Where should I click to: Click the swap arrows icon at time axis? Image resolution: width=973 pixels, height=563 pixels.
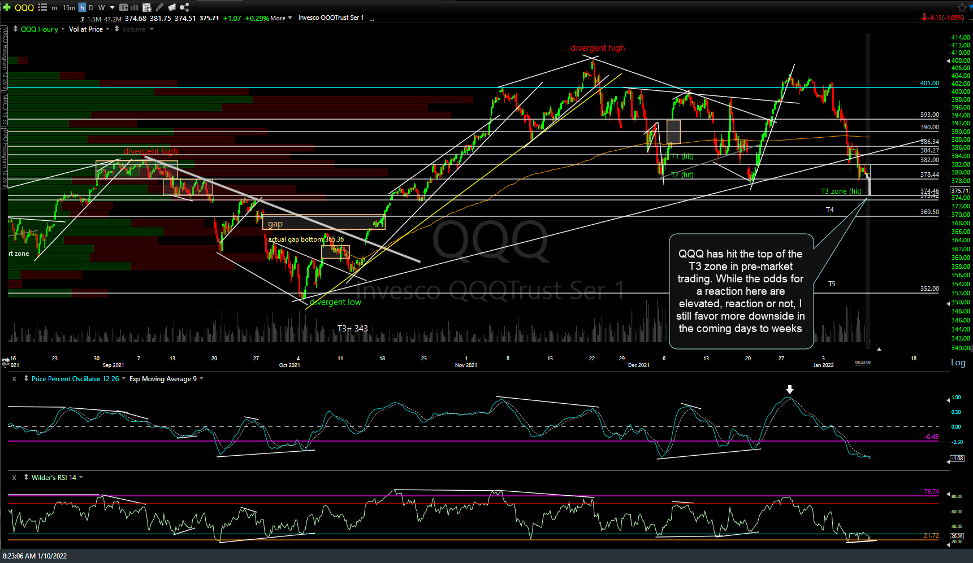click(x=6, y=361)
